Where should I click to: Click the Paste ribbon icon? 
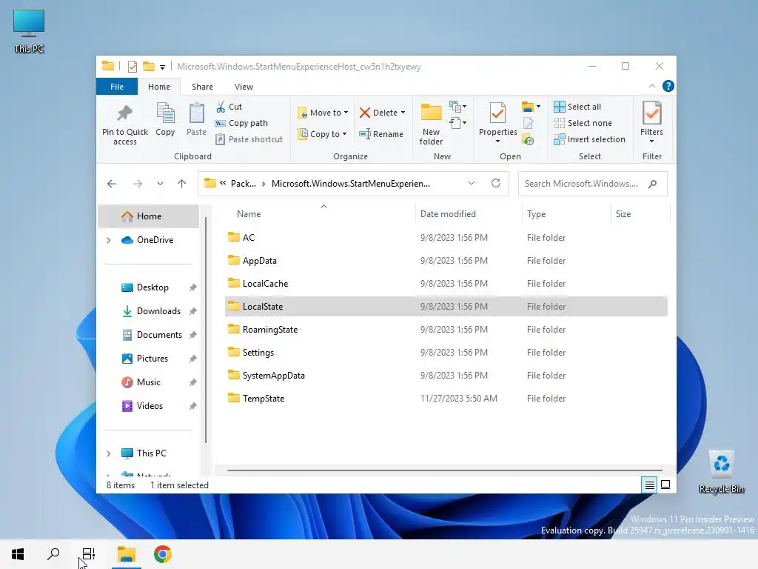(196, 113)
